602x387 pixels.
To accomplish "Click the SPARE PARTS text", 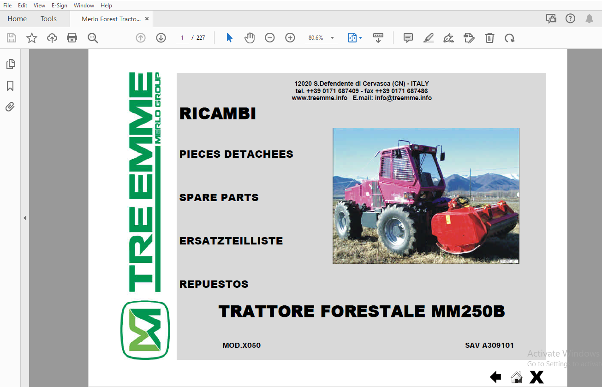I will click(x=219, y=197).
